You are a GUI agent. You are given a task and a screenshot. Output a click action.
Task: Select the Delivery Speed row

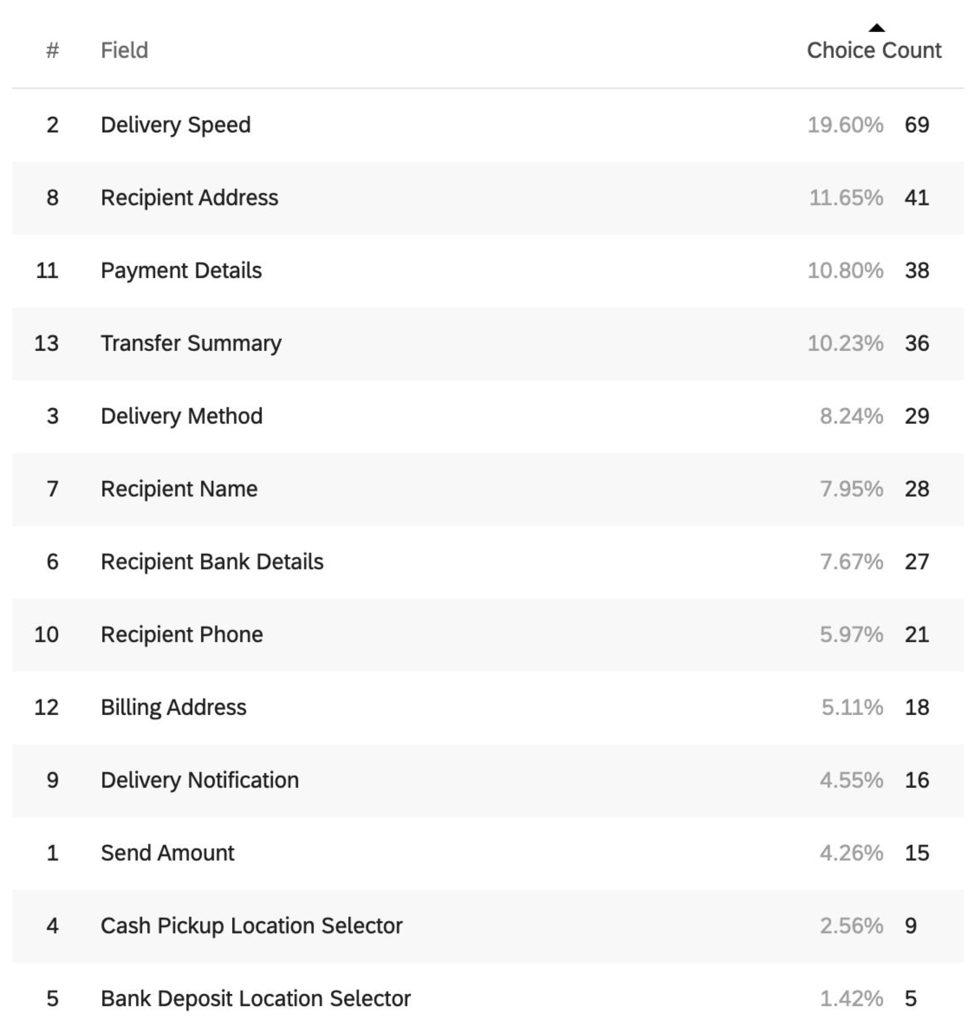[x=487, y=125]
